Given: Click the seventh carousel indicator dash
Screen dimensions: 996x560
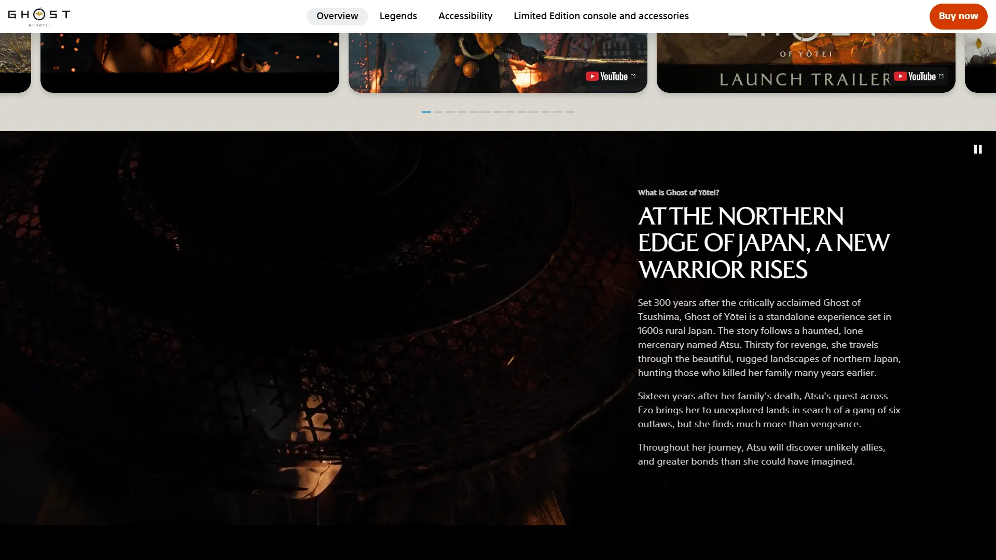Looking at the screenshot, I should point(497,112).
